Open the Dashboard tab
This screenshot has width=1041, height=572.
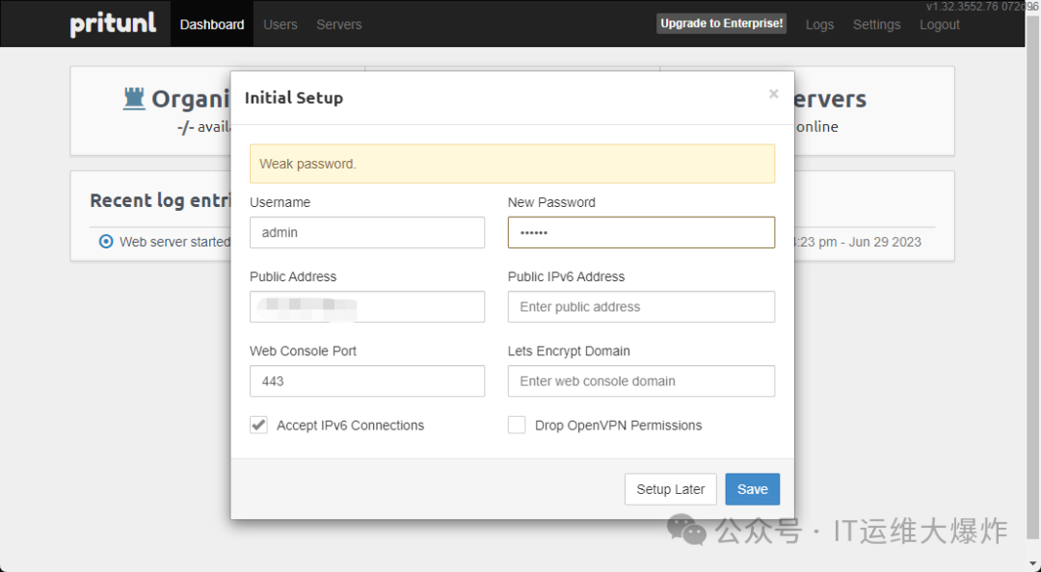[x=212, y=24]
